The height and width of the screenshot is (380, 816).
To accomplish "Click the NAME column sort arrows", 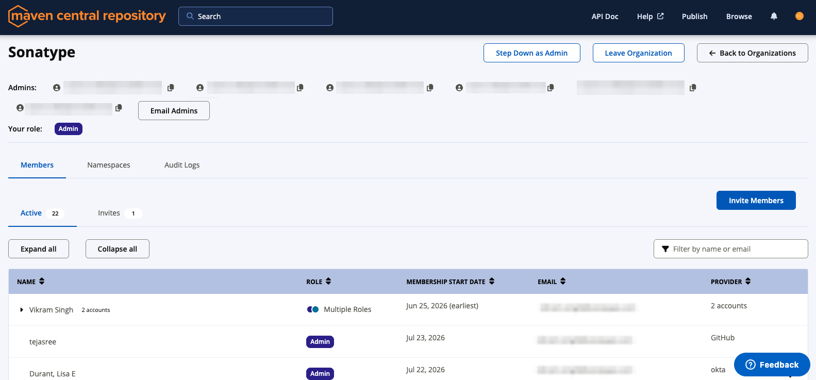I will point(42,281).
